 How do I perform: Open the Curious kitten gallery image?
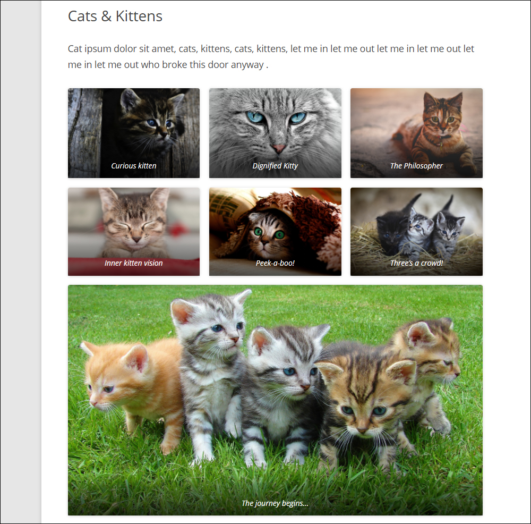click(x=134, y=133)
